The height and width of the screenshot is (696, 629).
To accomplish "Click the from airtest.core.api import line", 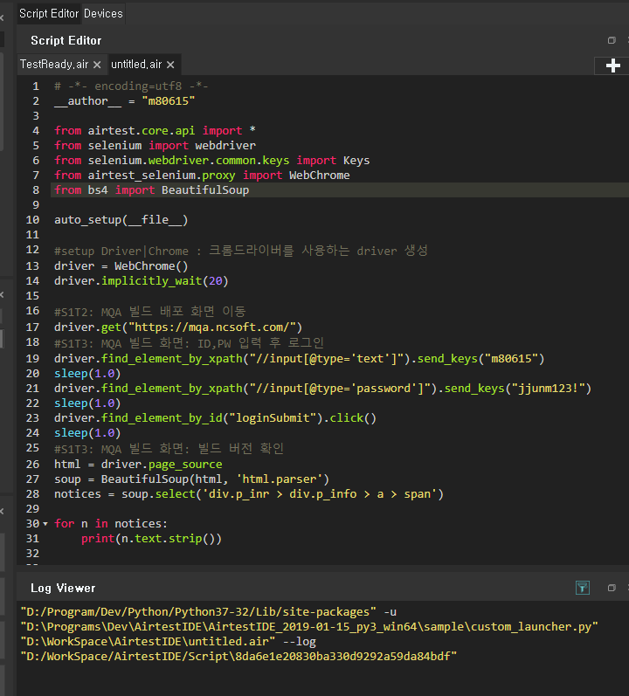I will click(x=155, y=130).
